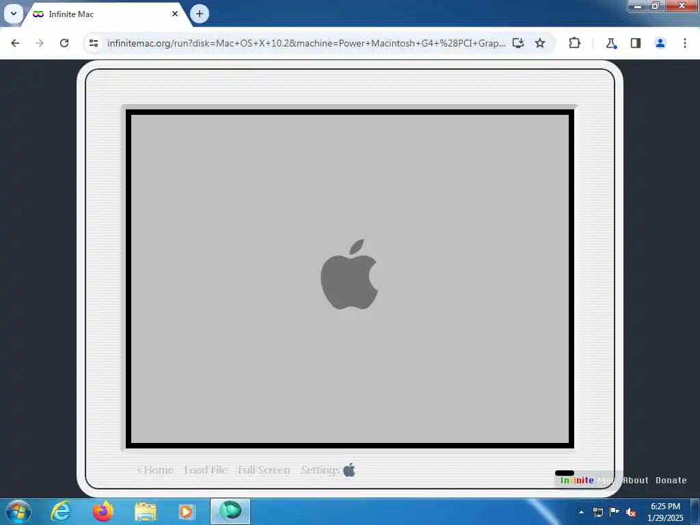700x525 pixels.
Task: Open Windows Media Player in taskbar
Action: point(186,512)
